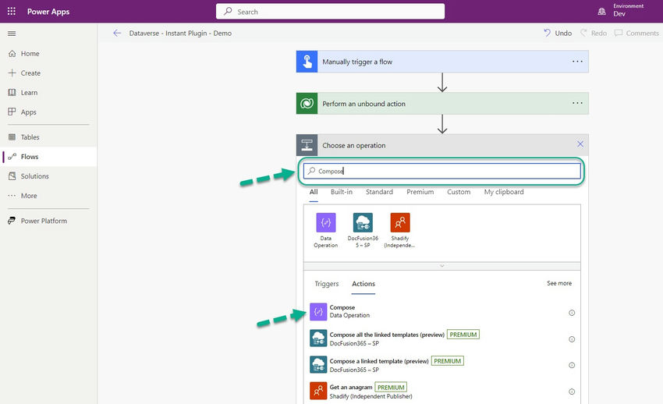Click the Redo button
Viewport: 663px width, 404px height.
pyautogui.click(x=594, y=33)
